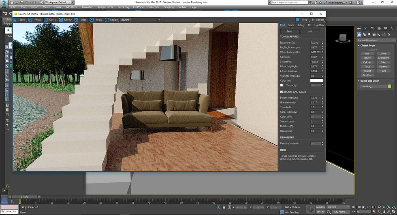Viewport: 397px width, 215px height.
Task: Open the Standard Primitives dropdown
Action: 376,40
